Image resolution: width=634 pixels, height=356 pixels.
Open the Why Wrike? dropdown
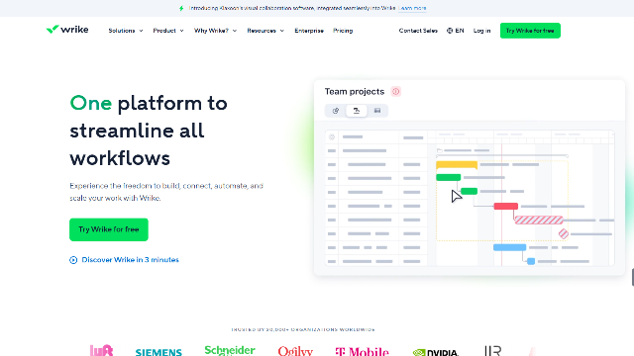click(215, 31)
